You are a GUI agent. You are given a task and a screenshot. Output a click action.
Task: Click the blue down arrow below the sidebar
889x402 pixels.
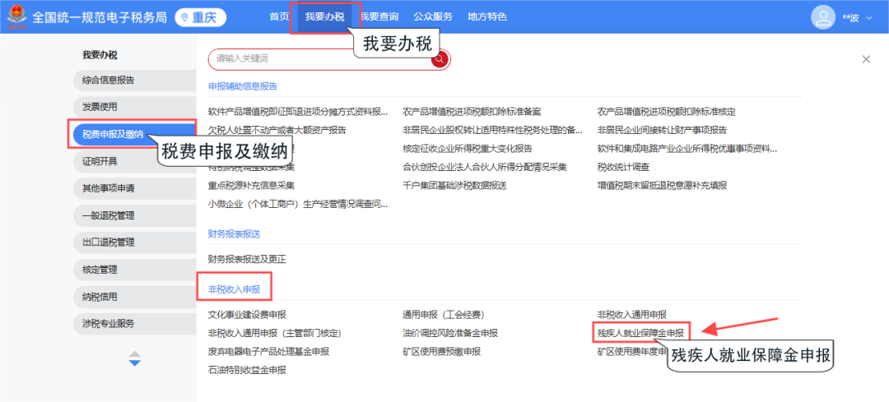click(x=134, y=363)
